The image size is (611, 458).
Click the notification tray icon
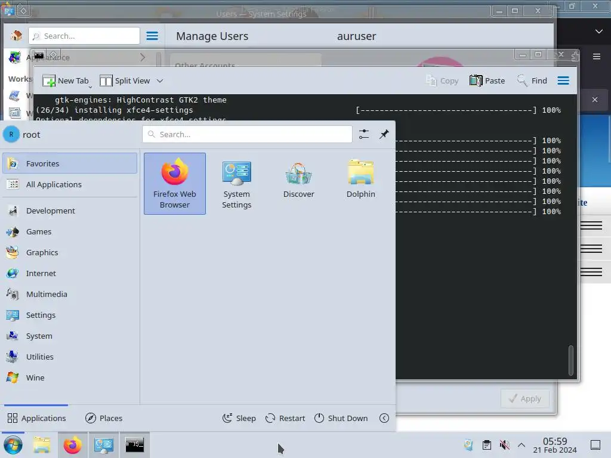[x=468, y=445]
